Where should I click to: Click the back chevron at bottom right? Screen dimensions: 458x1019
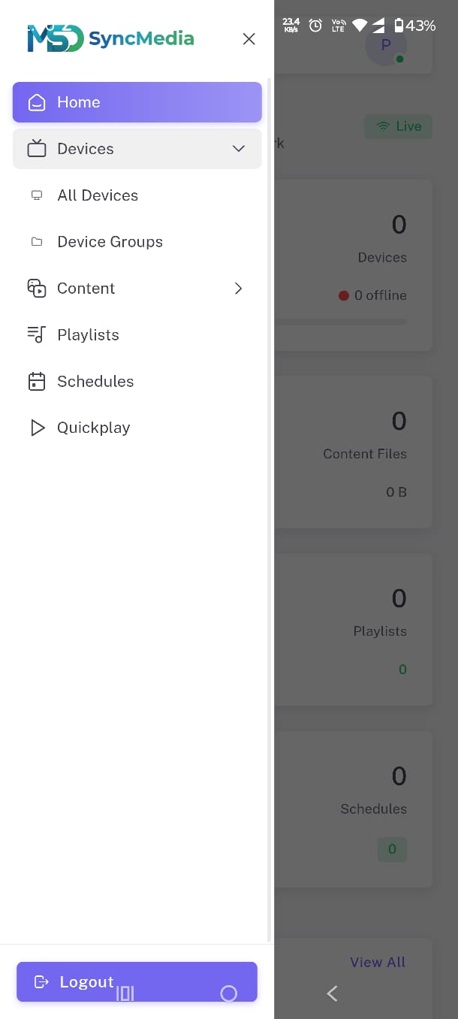[x=332, y=993]
